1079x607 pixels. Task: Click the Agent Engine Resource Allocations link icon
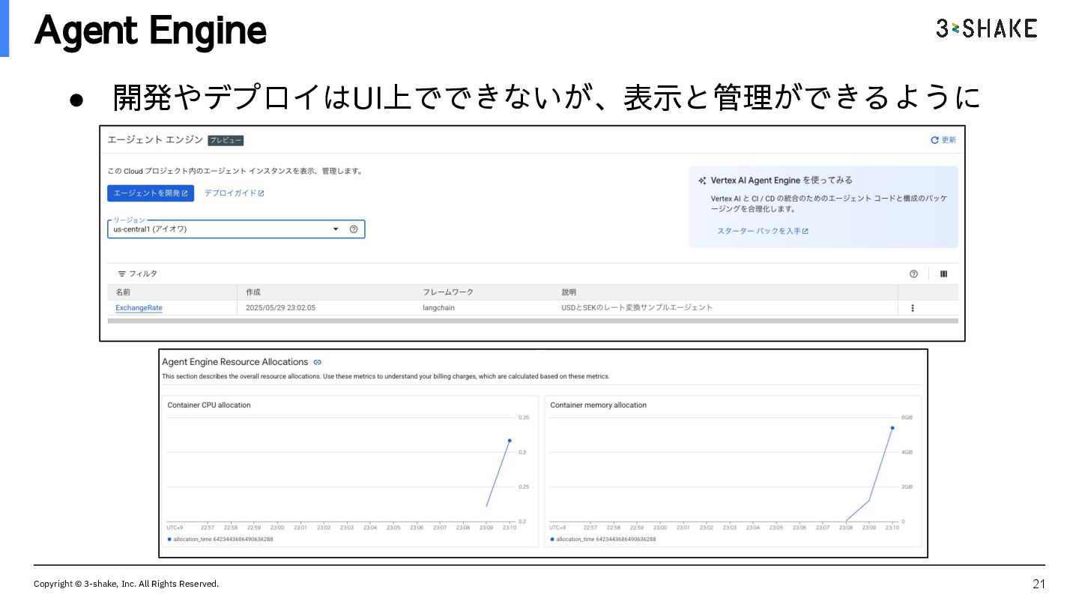coord(318,362)
